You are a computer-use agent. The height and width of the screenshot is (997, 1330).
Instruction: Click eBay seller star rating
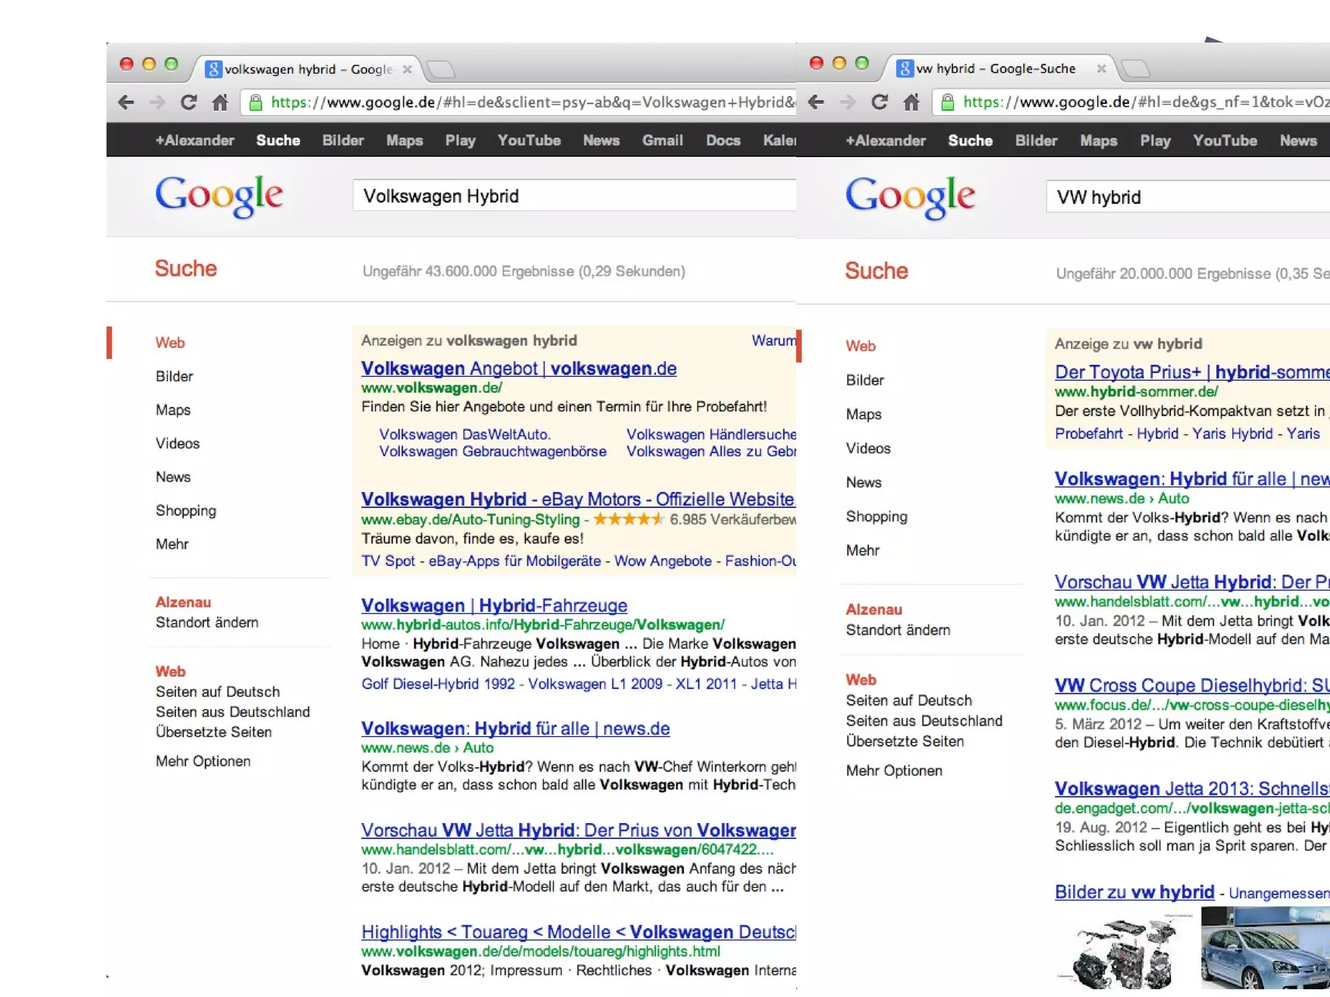click(629, 519)
